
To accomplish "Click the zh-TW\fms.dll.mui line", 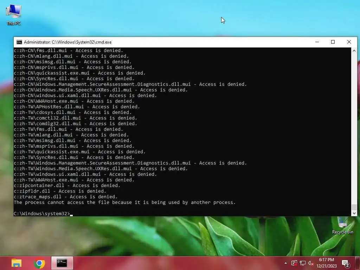I will click(69, 129).
